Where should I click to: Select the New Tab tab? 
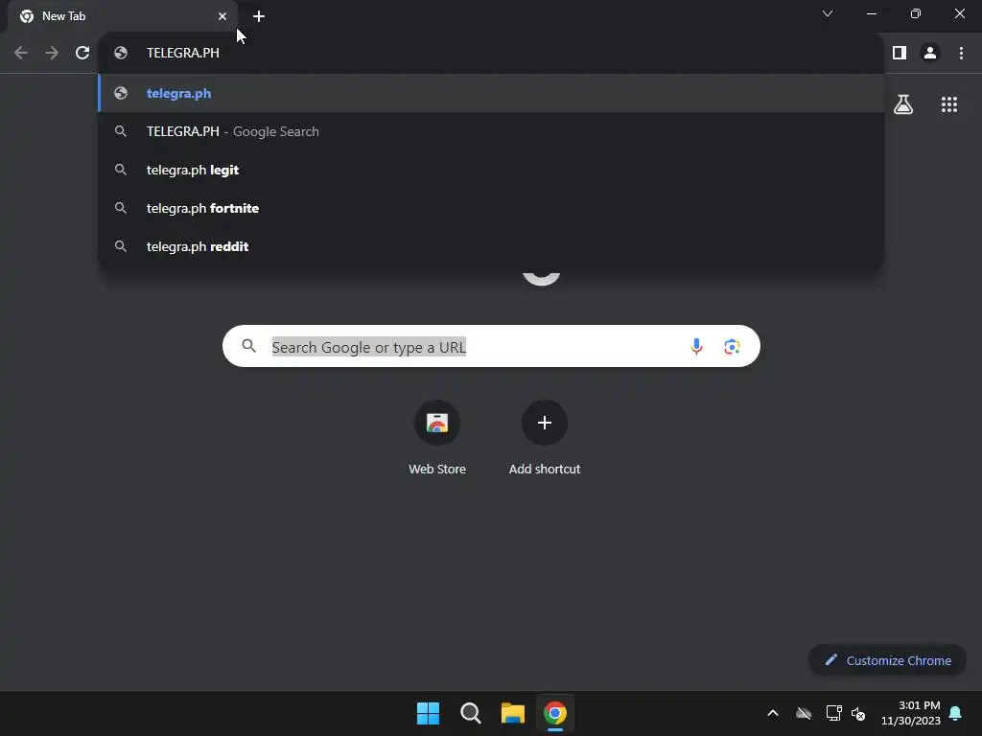[x=123, y=16]
